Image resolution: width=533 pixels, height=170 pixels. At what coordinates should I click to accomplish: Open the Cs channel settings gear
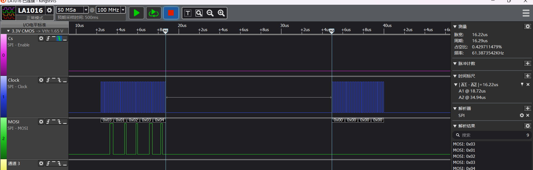(x=41, y=38)
